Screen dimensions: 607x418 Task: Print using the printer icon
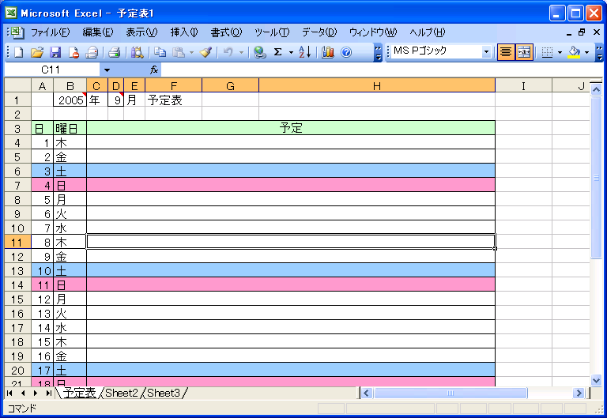(x=114, y=52)
